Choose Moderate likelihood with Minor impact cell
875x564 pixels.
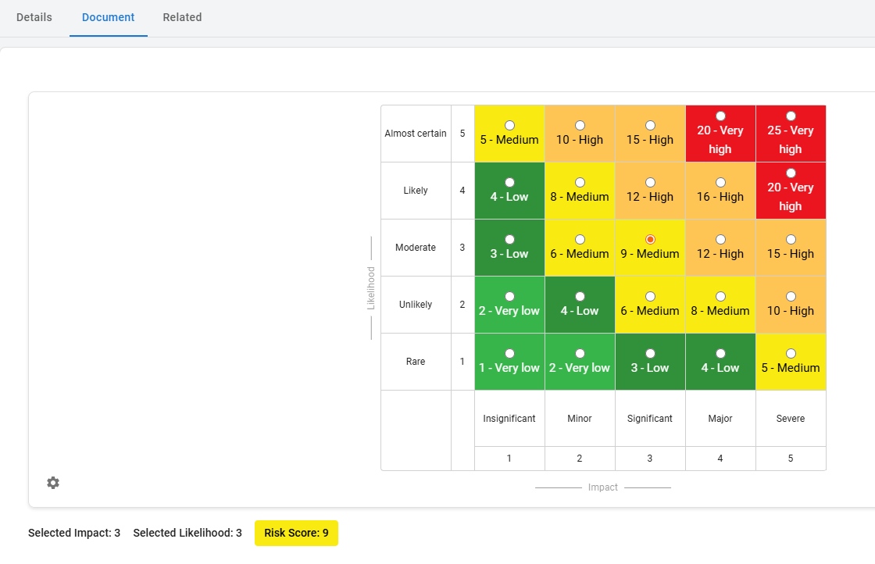[580, 240]
